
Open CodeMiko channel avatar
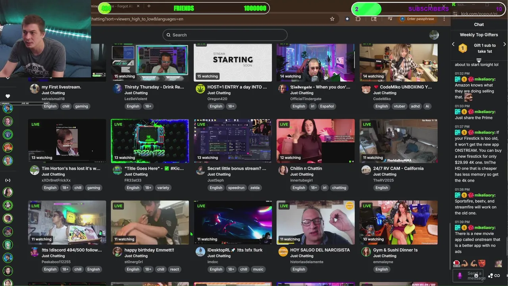tap(366, 89)
